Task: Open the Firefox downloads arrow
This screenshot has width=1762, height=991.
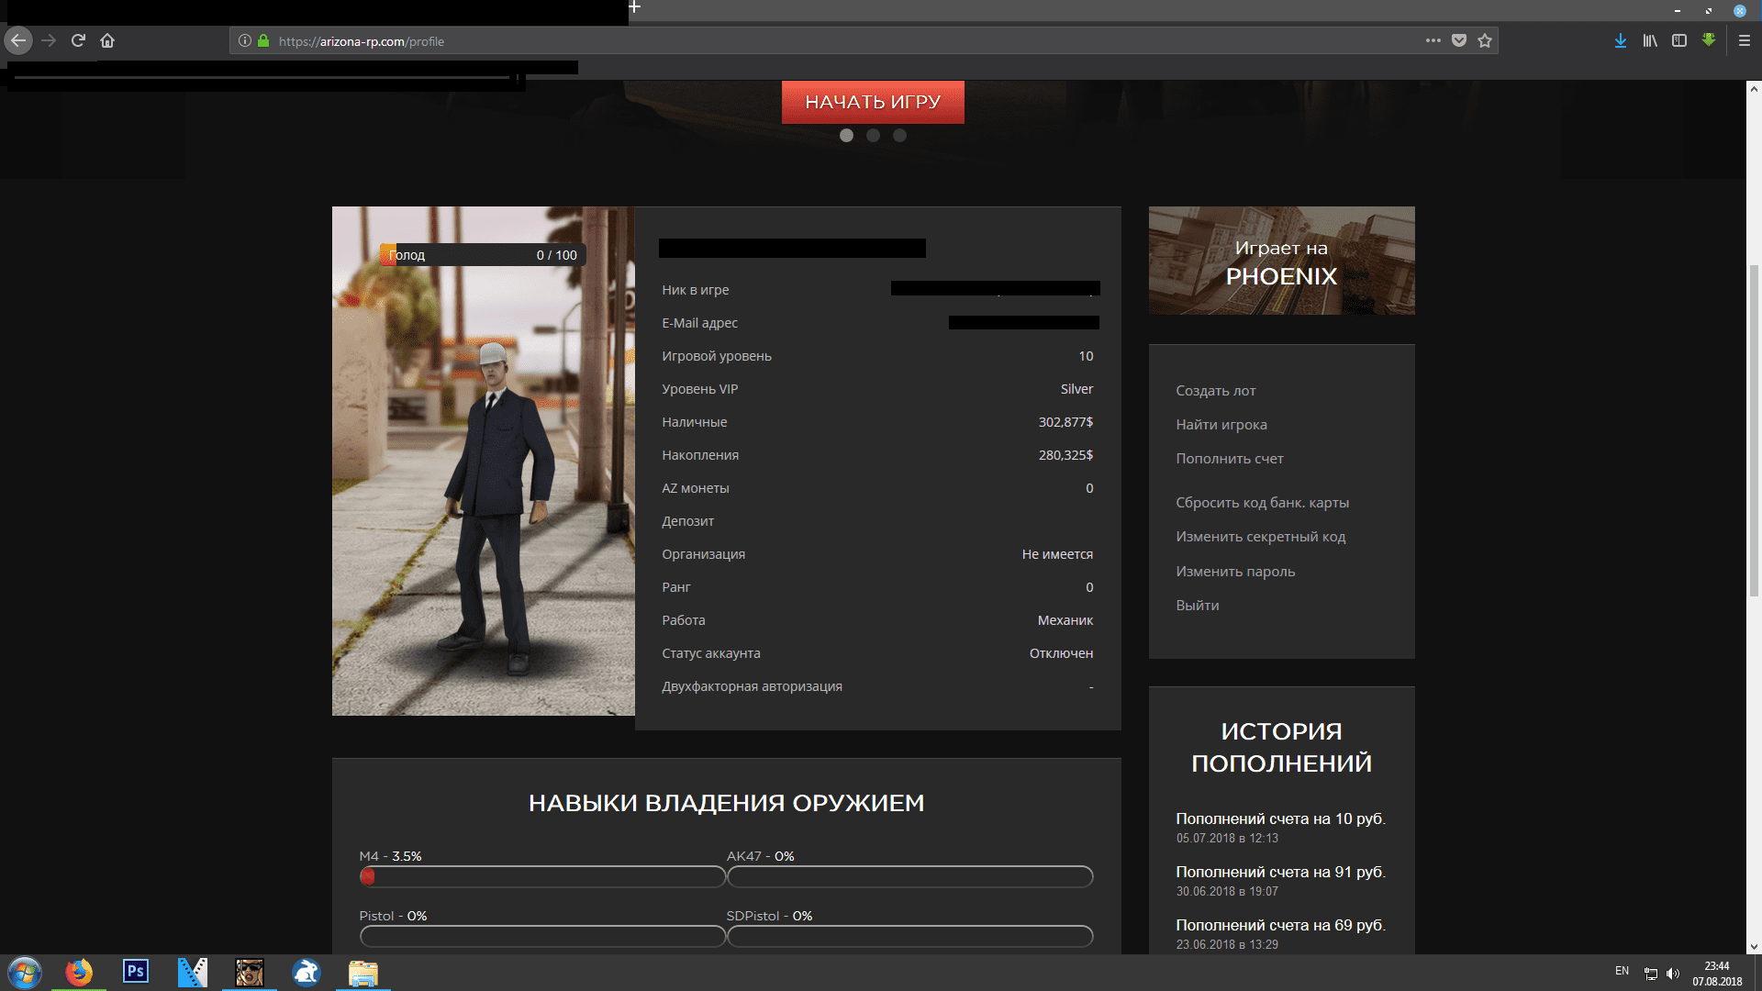Action: (1621, 40)
